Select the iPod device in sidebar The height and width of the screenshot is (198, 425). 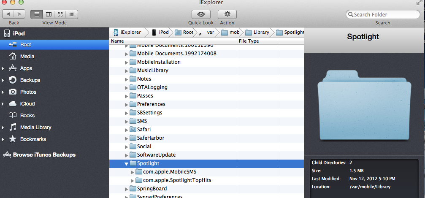coord(54,34)
